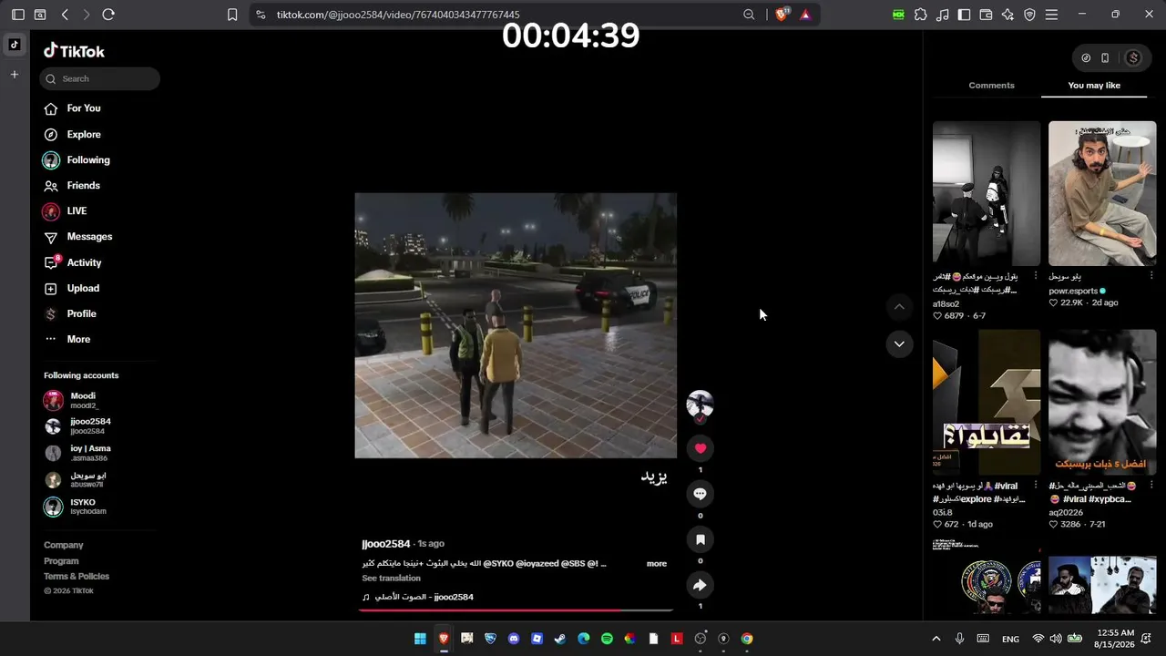Like the video with the heart icon
This screenshot has width=1166, height=656.
tap(700, 448)
